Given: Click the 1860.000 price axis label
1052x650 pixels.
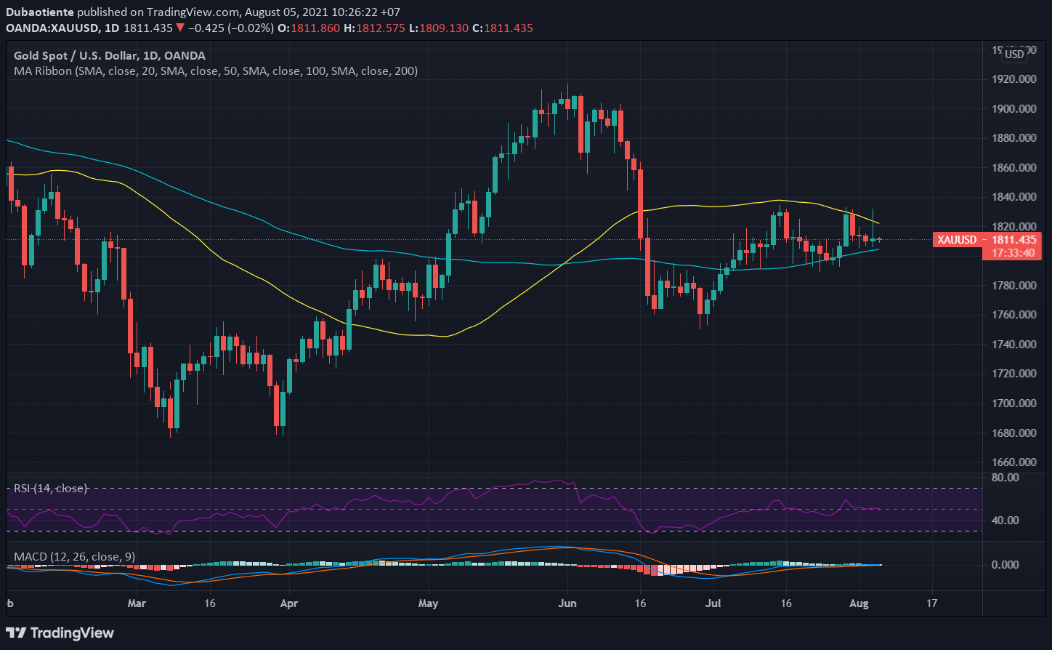Looking at the screenshot, I should (1013, 167).
